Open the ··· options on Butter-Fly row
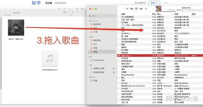Image resolution: width=203 pixels, height=107 pixels. coord(131,55)
